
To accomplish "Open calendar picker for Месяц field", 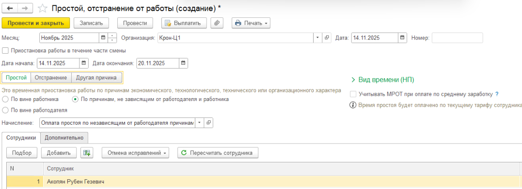I will pyautogui.click(x=104, y=38).
